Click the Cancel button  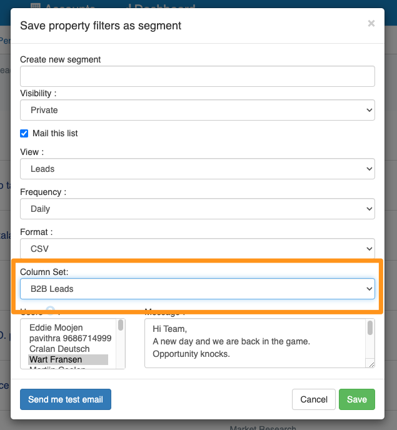[x=314, y=399]
